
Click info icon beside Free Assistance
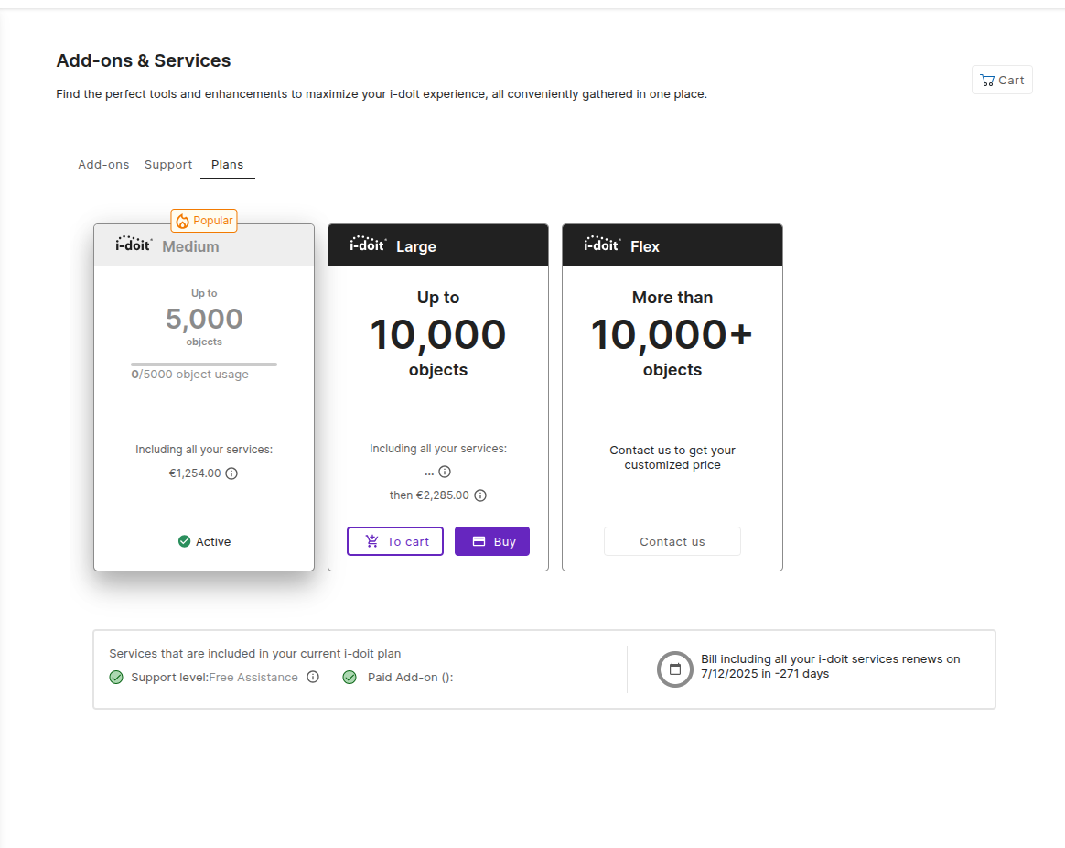coord(312,677)
